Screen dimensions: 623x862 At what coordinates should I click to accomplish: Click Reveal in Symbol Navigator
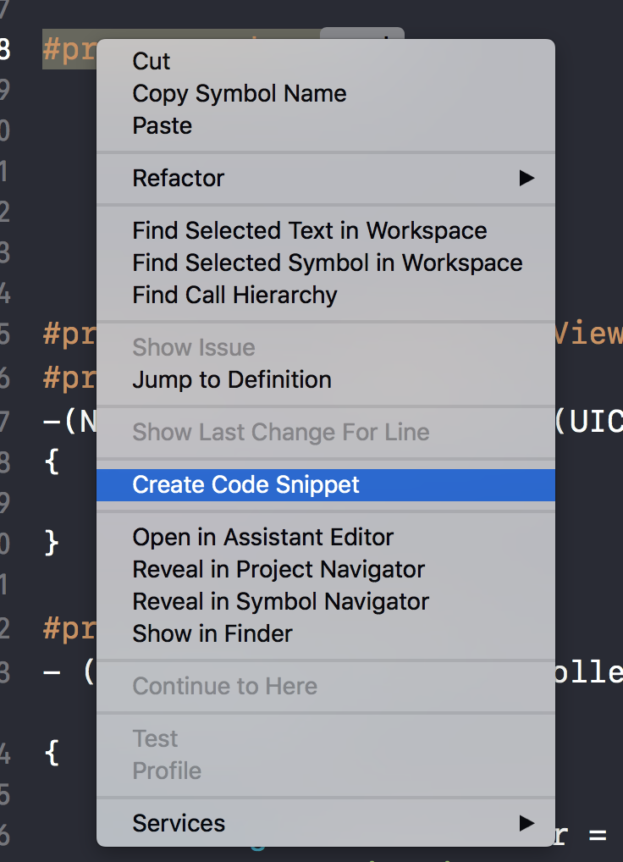[x=281, y=601]
